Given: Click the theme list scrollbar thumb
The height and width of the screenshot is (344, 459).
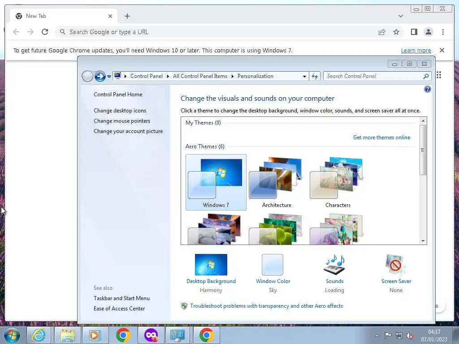Looking at the screenshot, I should (423, 150).
